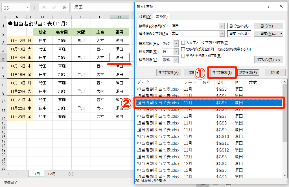Click the formula bar showing 須田

tap(102, 7)
